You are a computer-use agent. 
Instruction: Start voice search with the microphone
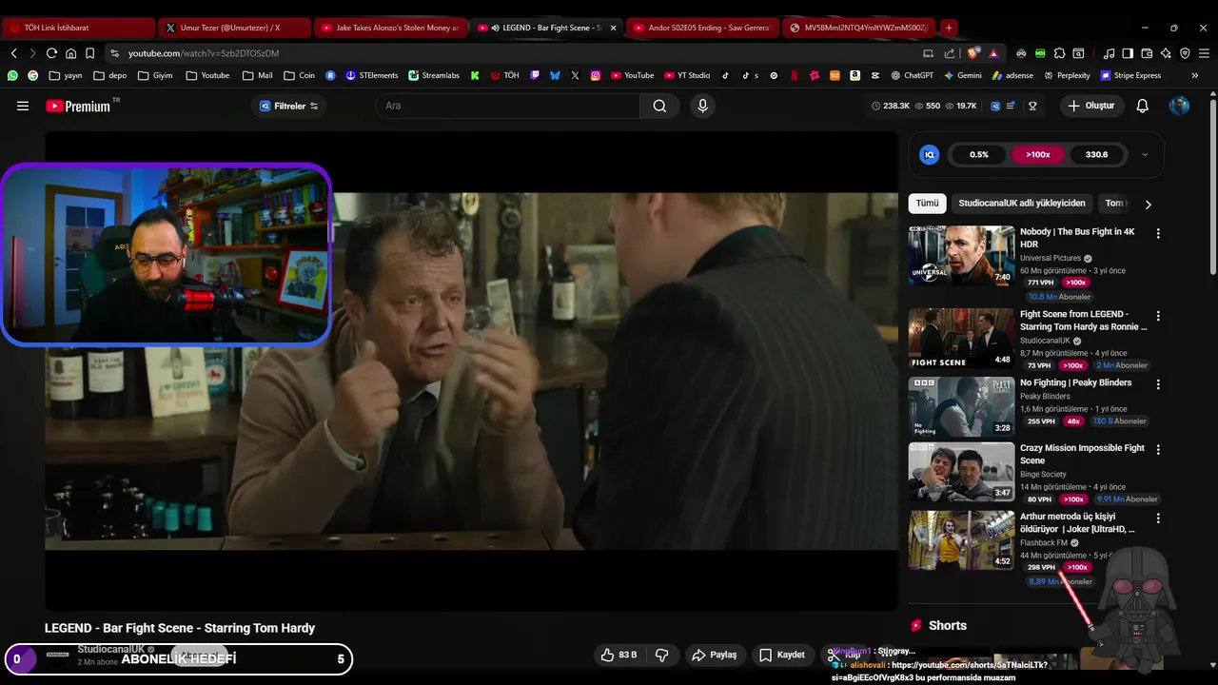click(703, 106)
